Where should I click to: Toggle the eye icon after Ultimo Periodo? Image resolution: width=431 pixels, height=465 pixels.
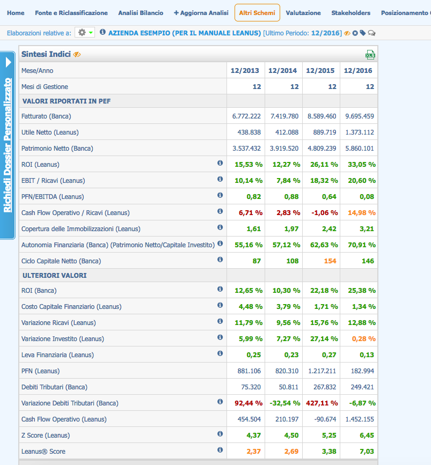click(x=347, y=33)
